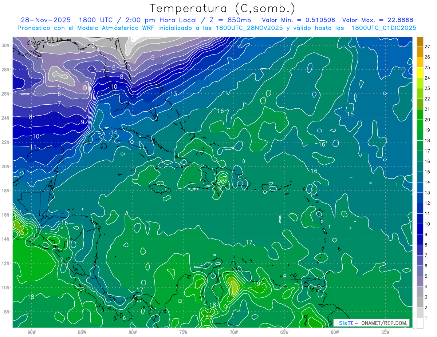Click the 30N latitude axis label
Screen dimensions: 437x337
(5, 45)
